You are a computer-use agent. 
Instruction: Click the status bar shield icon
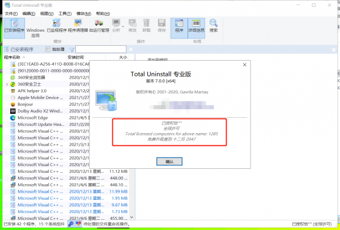79,224
